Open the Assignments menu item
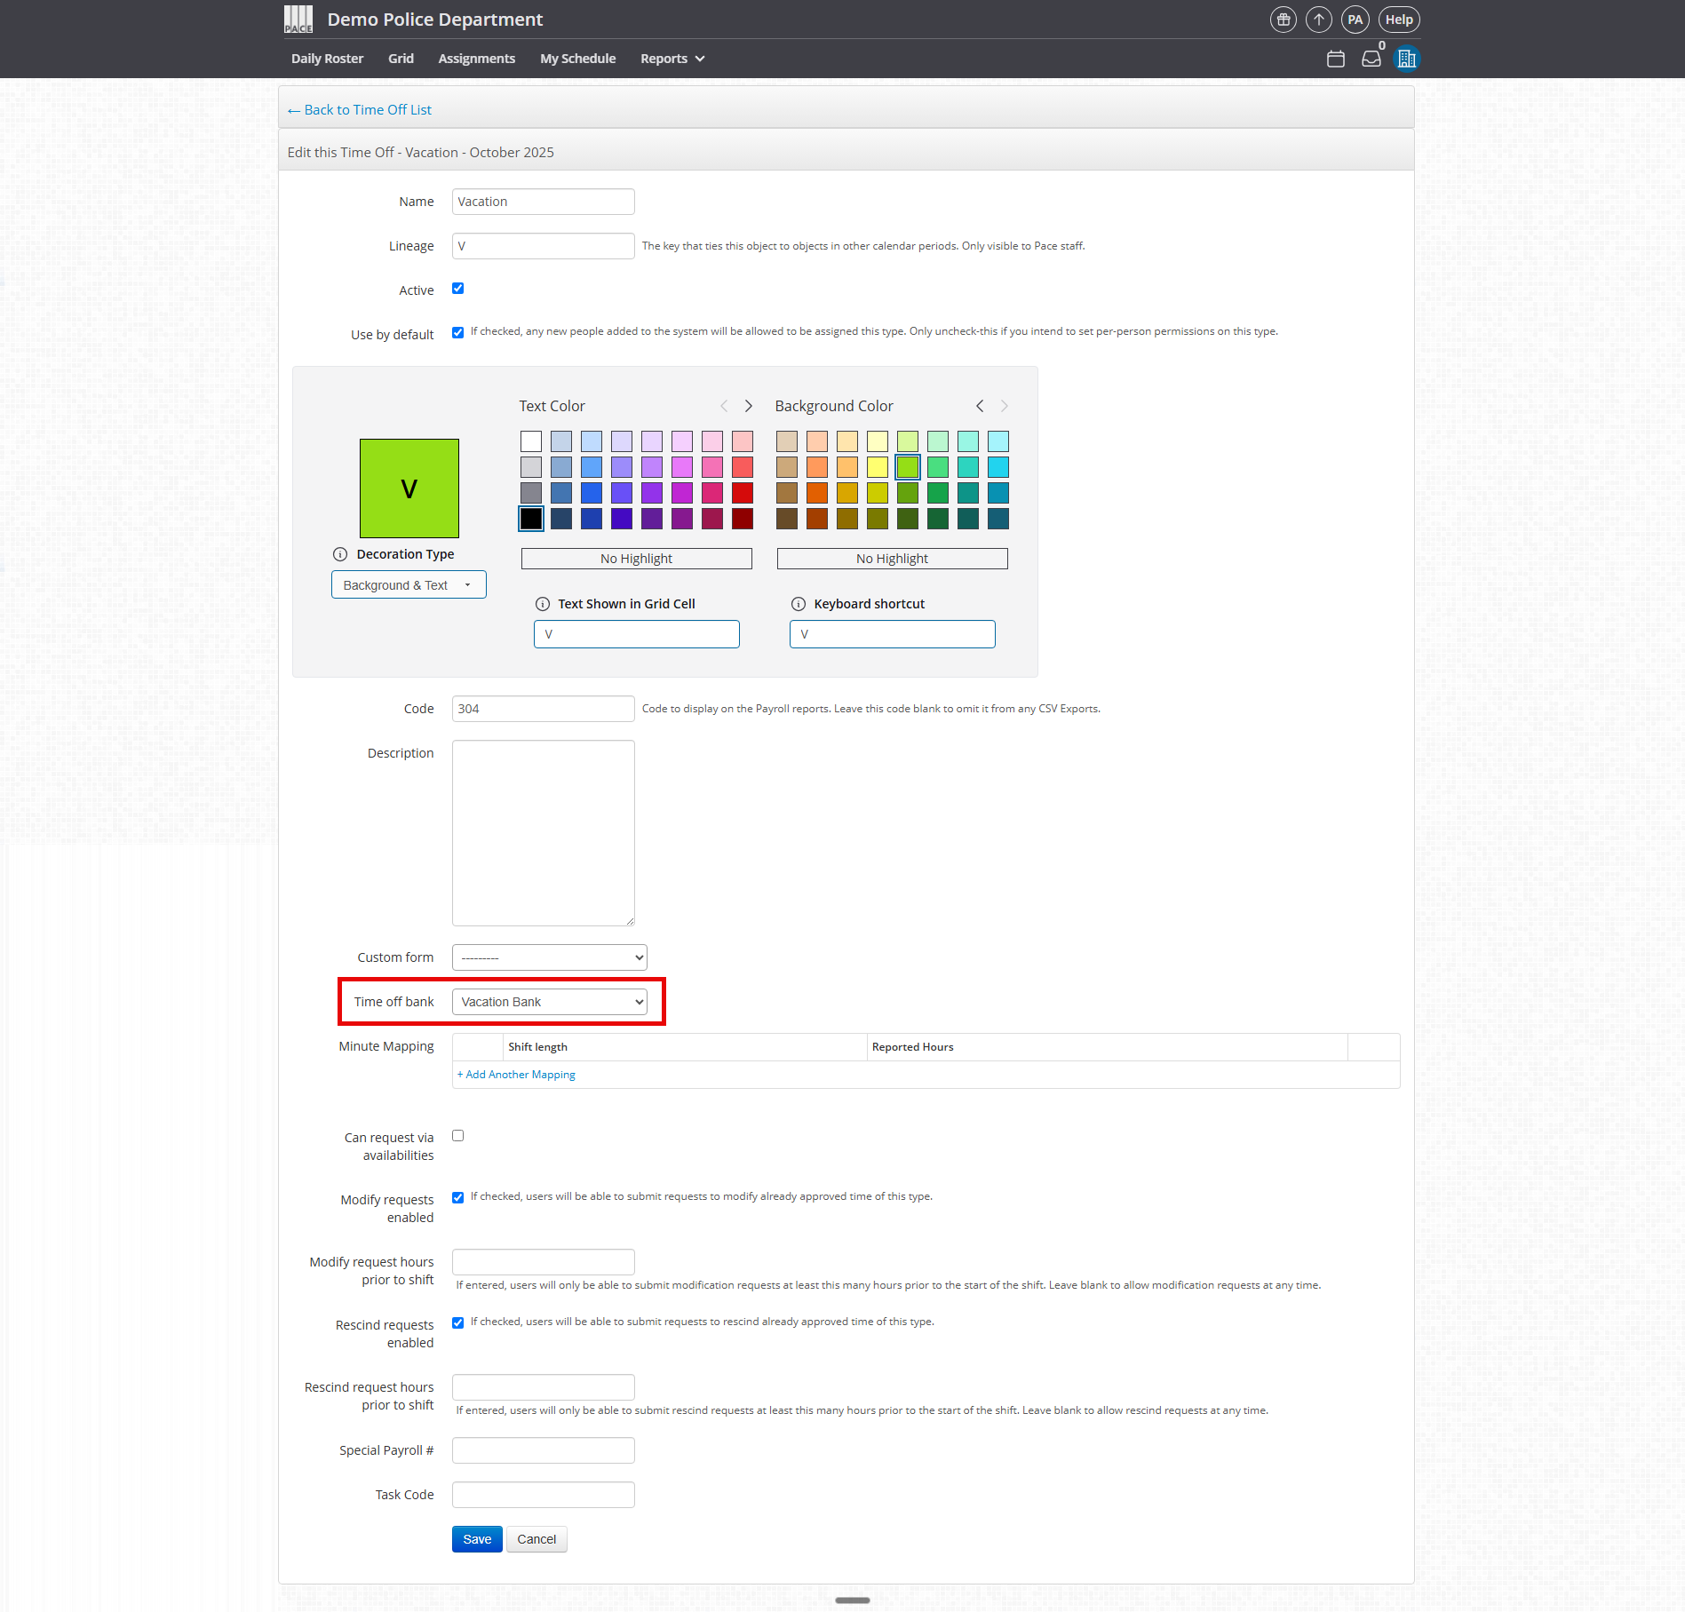 tap(477, 59)
